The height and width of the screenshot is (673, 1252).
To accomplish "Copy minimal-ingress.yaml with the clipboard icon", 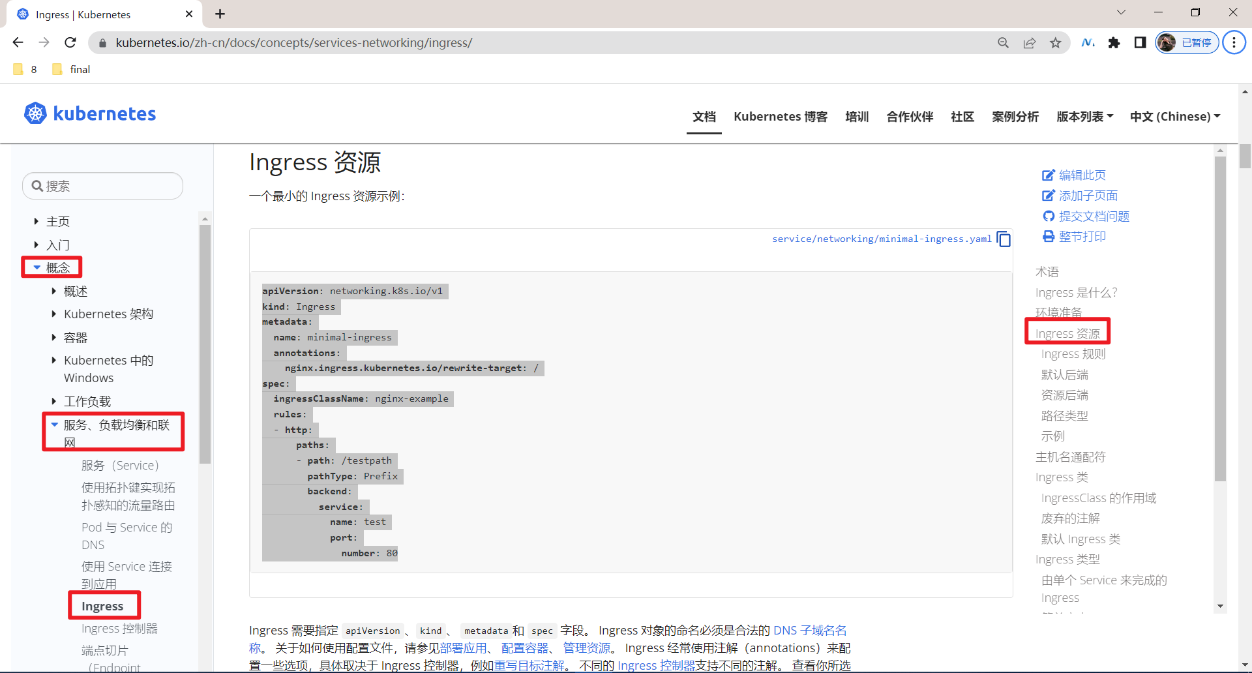I will pyautogui.click(x=1004, y=239).
